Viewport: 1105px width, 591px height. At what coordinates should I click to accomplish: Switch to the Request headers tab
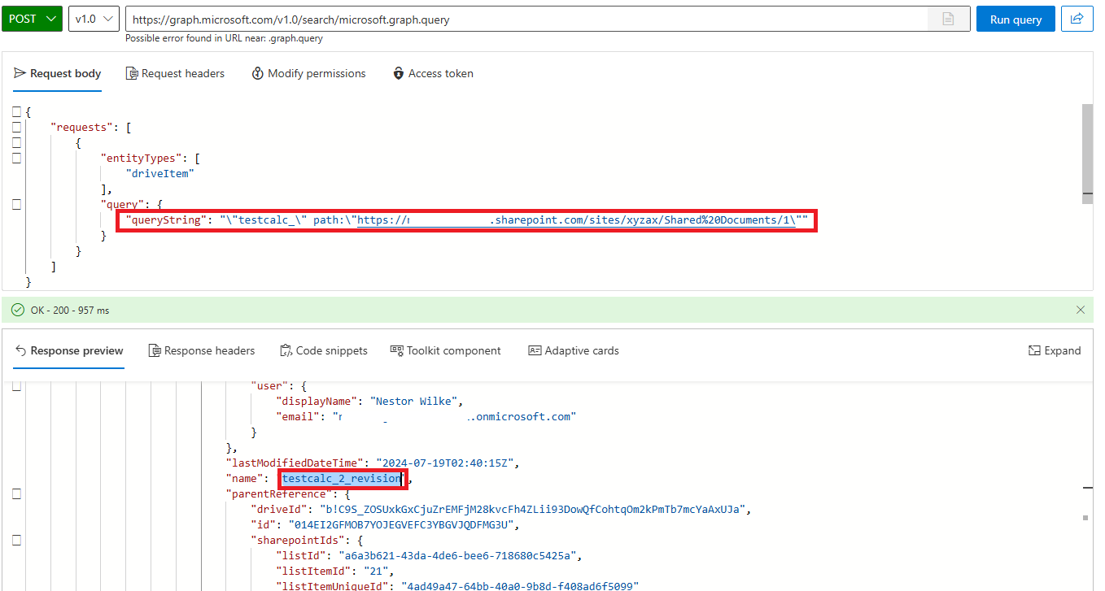click(x=175, y=73)
